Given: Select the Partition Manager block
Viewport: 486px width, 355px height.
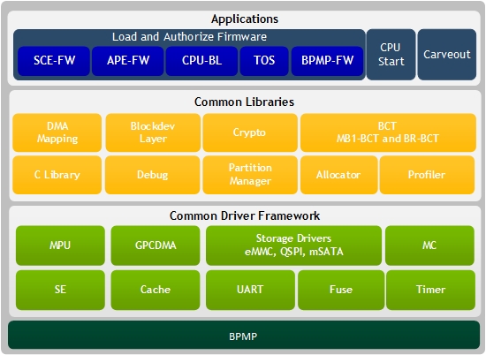Looking at the screenshot, I should [250, 175].
